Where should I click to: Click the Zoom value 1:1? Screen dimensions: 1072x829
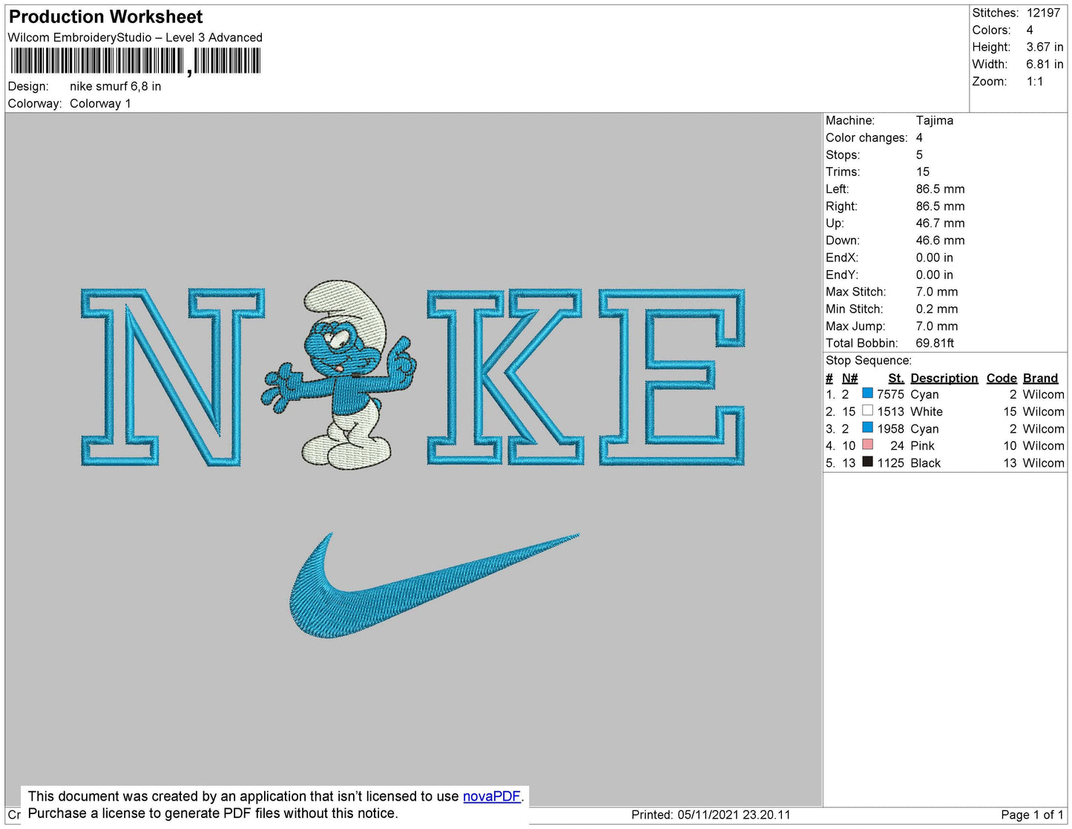click(1035, 82)
